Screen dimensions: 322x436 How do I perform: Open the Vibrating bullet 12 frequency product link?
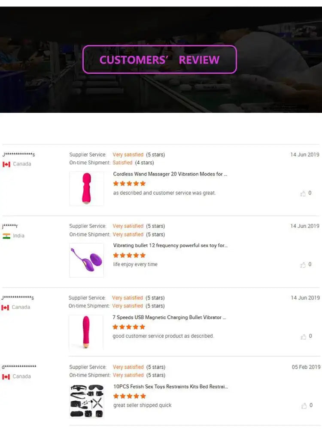click(170, 245)
